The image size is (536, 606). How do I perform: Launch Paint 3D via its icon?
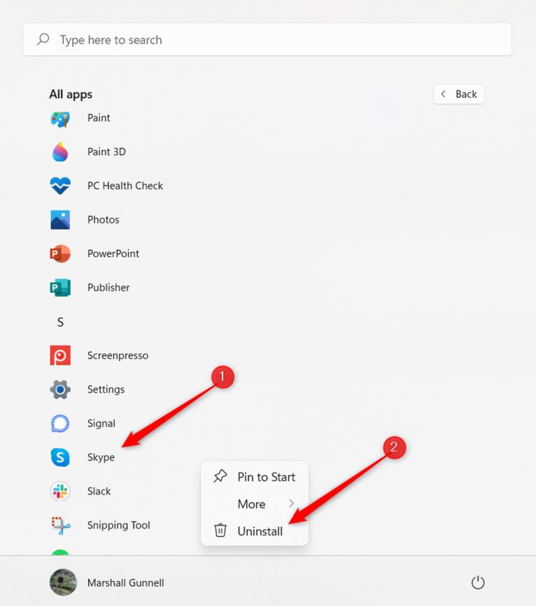(x=60, y=152)
